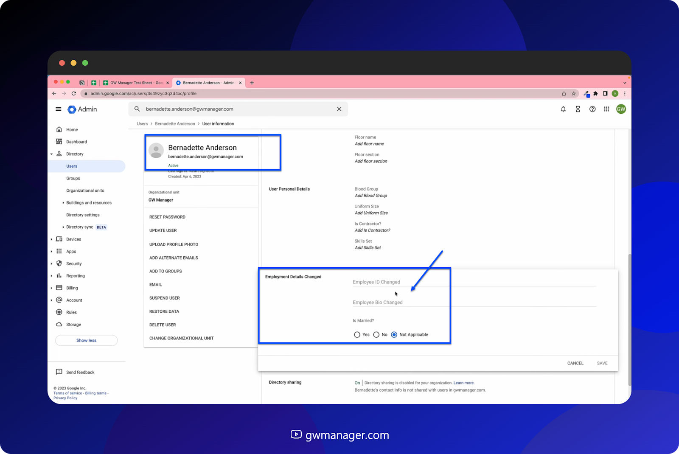This screenshot has width=679, height=454.
Task: Select Users in the sidebar
Action: click(x=87, y=166)
